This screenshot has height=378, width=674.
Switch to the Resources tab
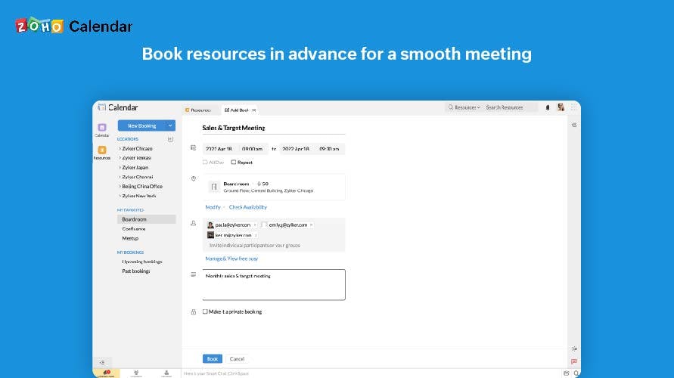[199, 110]
